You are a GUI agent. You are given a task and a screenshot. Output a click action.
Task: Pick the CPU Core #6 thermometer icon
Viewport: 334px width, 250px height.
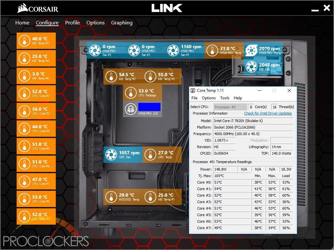pyautogui.click(x=24, y=164)
